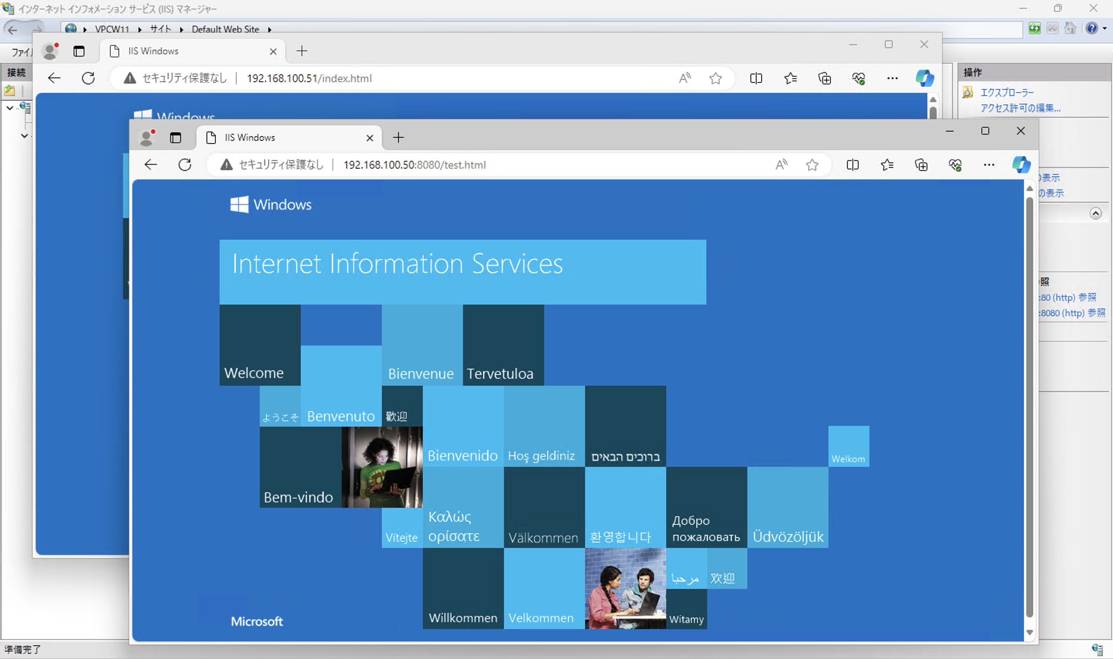1113x659 pixels.
Task: Click サイト in IIS Manager breadcrumb
Action: tap(161, 29)
